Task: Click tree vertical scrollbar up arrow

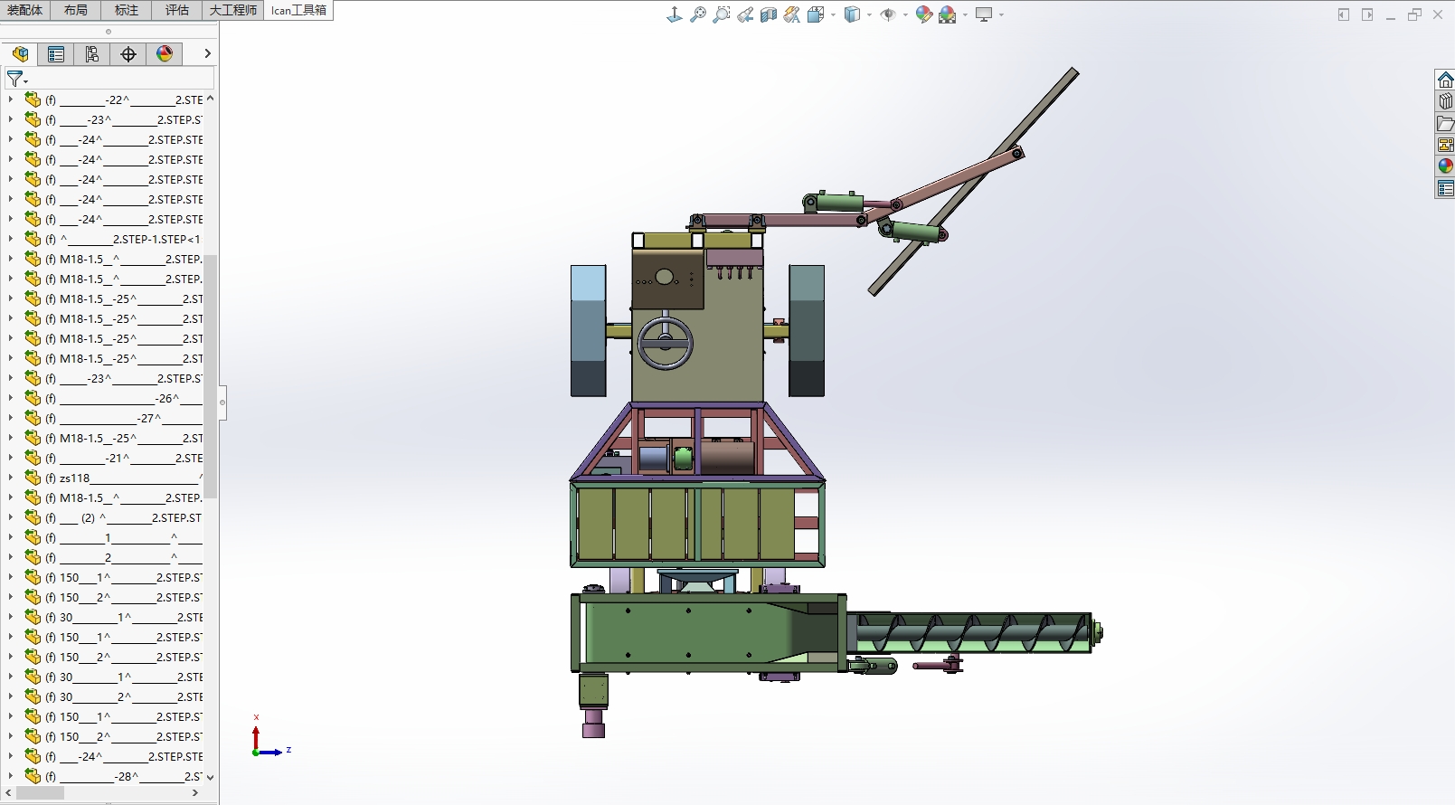Action: 211,99
